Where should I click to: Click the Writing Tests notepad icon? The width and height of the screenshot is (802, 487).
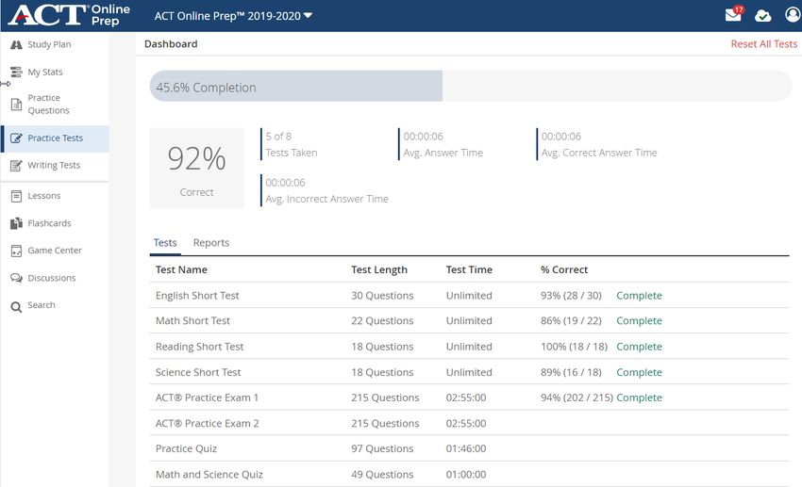pyautogui.click(x=16, y=166)
